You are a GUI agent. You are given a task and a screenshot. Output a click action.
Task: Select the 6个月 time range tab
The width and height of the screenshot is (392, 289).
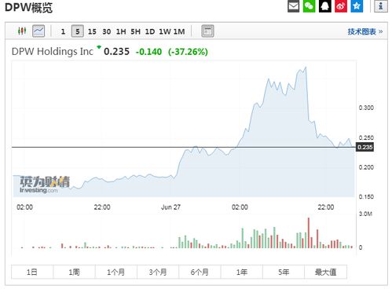[200, 272]
